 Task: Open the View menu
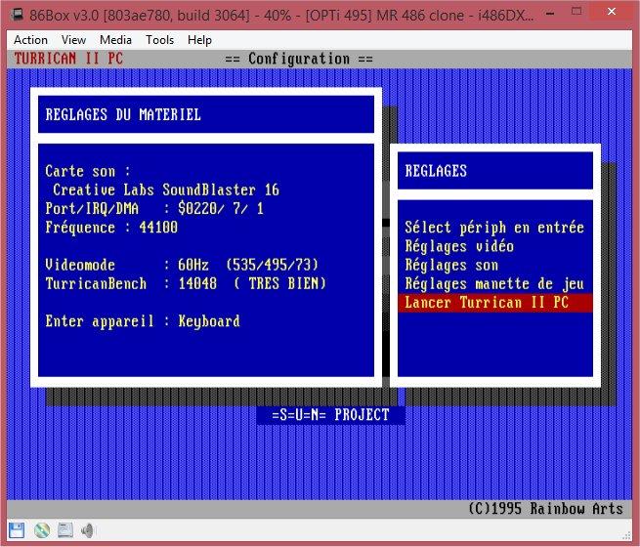point(73,40)
